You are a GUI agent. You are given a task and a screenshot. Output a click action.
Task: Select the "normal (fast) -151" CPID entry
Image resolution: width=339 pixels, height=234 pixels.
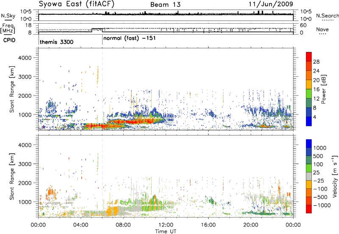pos(130,38)
